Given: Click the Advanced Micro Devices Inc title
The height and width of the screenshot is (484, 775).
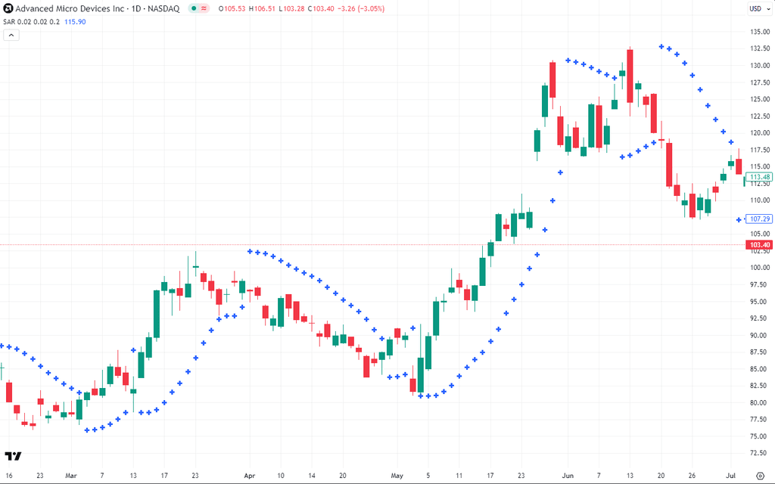Looking at the screenshot, I should (67, 8).
